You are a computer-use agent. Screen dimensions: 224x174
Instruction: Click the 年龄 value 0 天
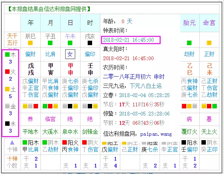[x=127, y=22]
